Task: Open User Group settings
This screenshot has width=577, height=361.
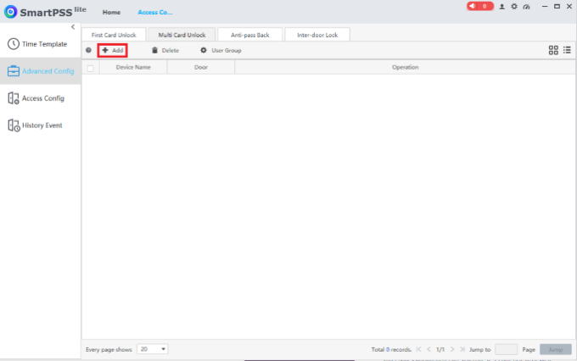Action: click(221, 50)
